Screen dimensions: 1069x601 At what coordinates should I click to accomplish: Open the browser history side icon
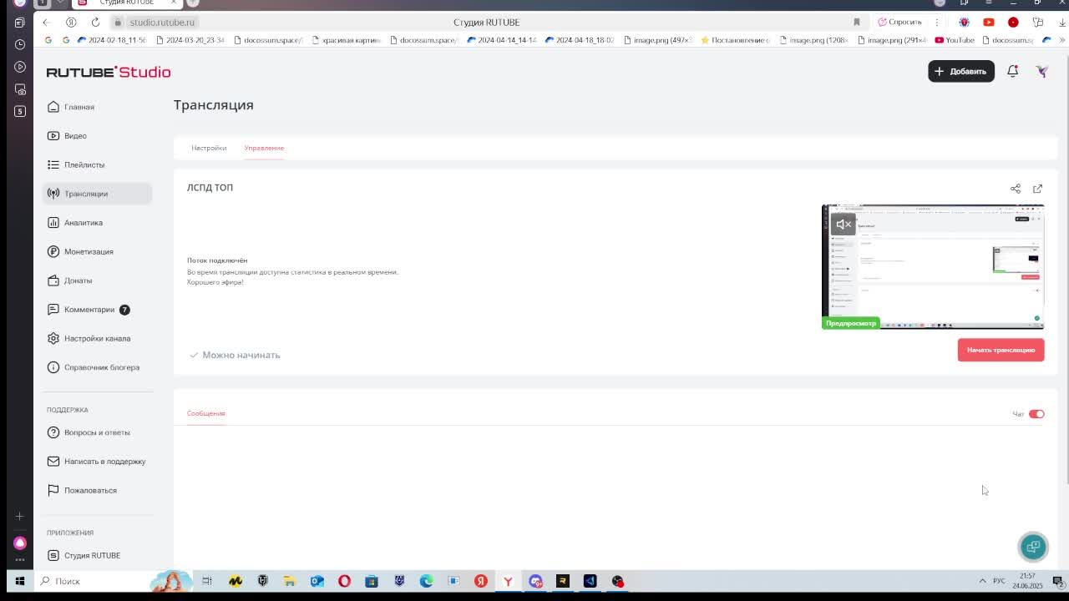point(20,44)
